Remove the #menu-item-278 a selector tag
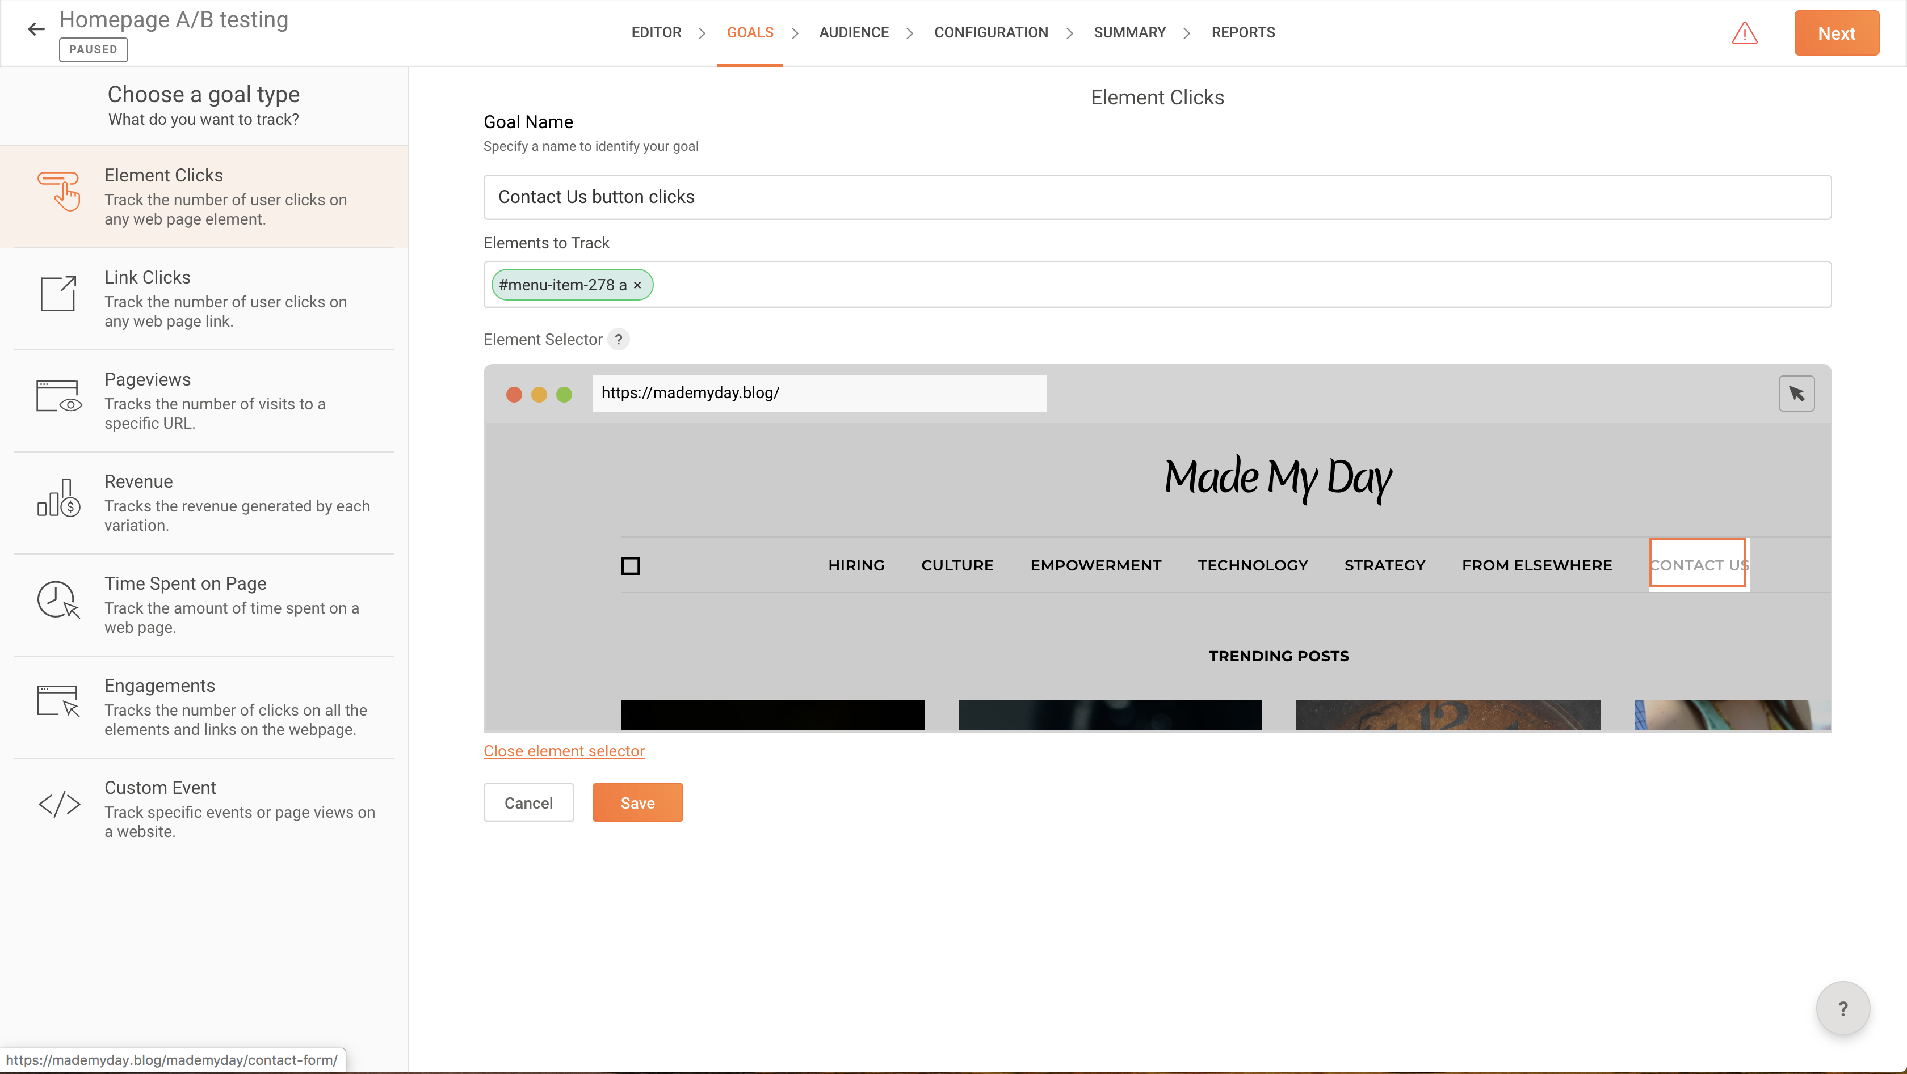 tap(637, 286)
